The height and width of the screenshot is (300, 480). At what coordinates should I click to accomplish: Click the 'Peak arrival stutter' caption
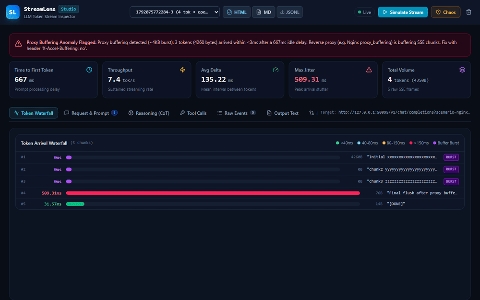(x=312, y=89)
